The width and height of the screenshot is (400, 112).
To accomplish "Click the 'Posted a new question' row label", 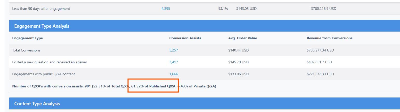I will tap(50, 62).
